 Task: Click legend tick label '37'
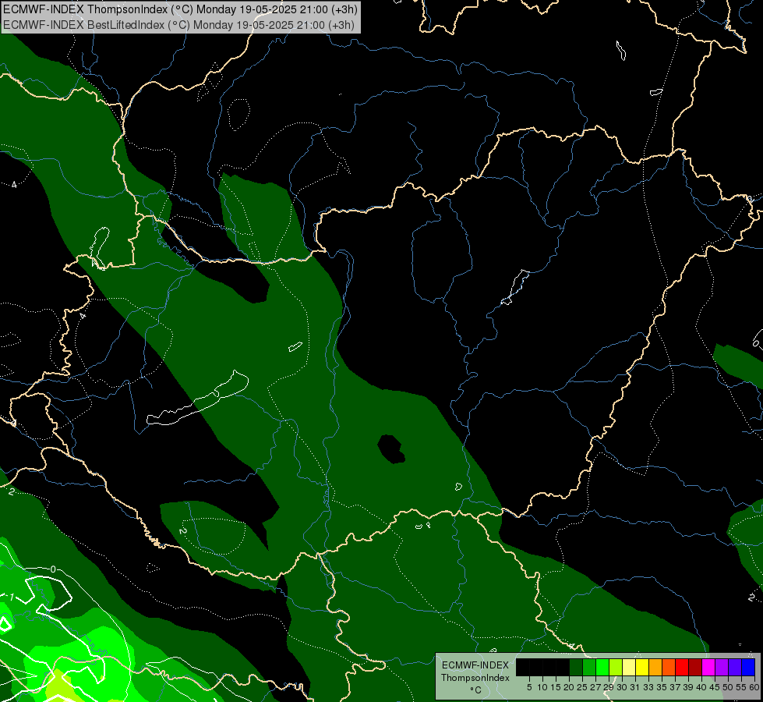[x=675, y=687]
